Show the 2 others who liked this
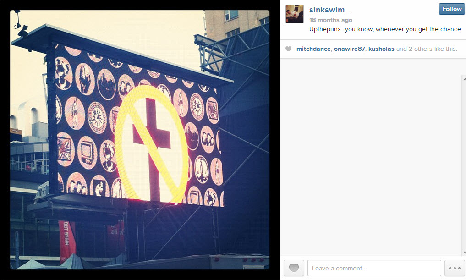Image resolution: width=466 pixels, height=280 pixels. click(420, 49)
